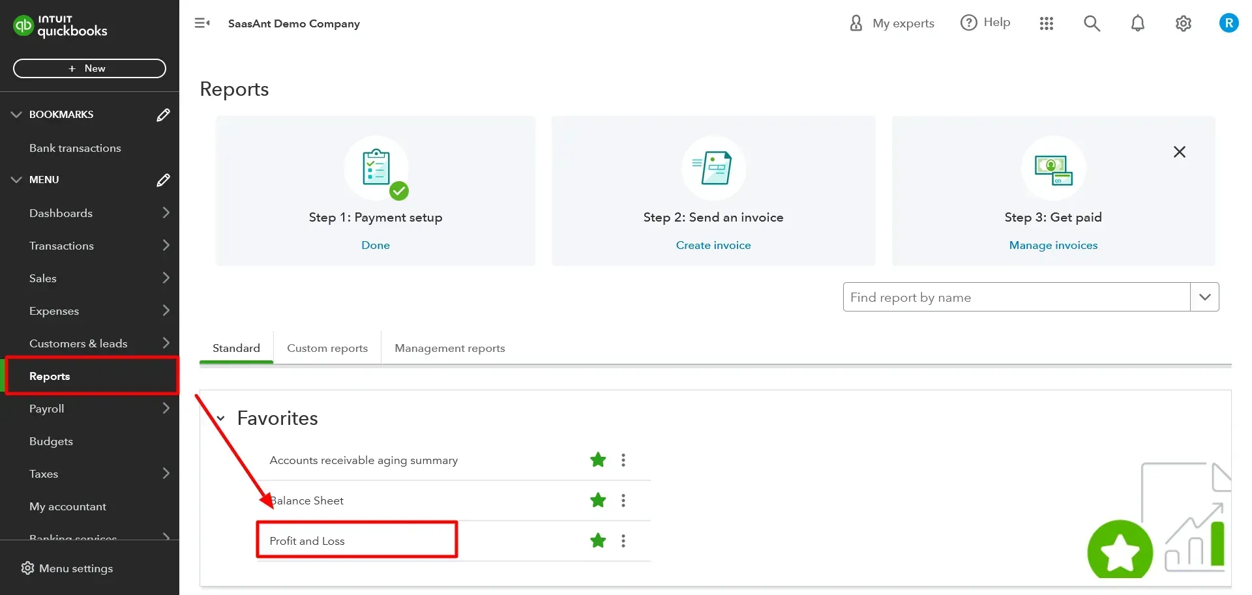Image resolution: width=1252 pixels, height=595 pixels.
Task: Click the Manage invoices link
Action: pos(1053,245)
